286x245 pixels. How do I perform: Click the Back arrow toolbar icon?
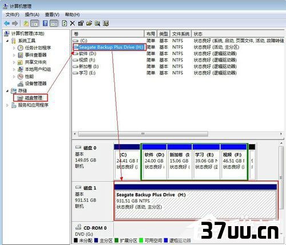click(x=7, y=23)
